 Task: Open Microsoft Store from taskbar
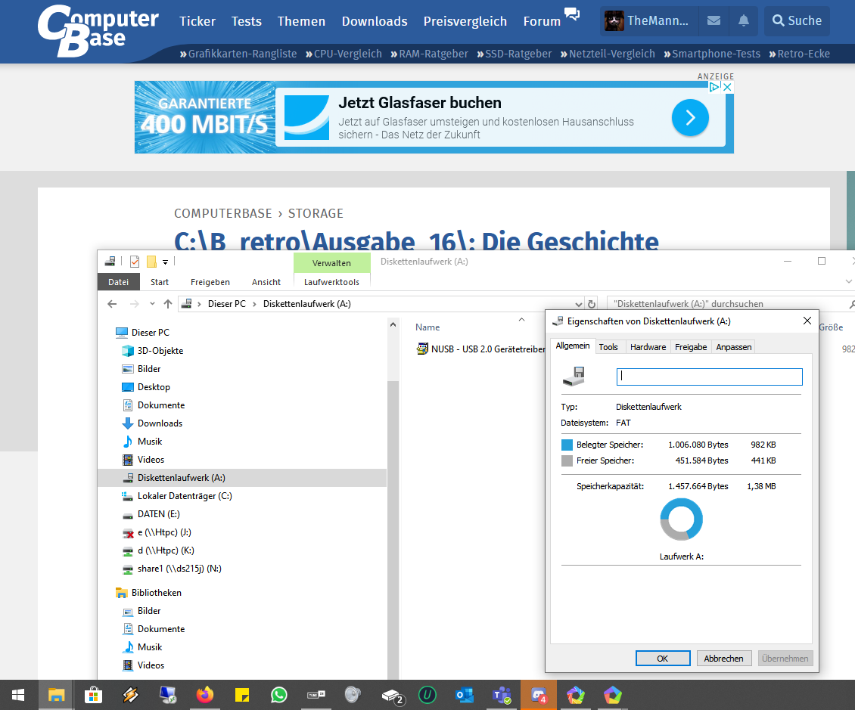click(93, 696)
